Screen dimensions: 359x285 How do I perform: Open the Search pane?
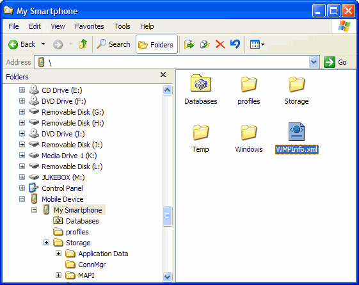(x=113, y=44)
